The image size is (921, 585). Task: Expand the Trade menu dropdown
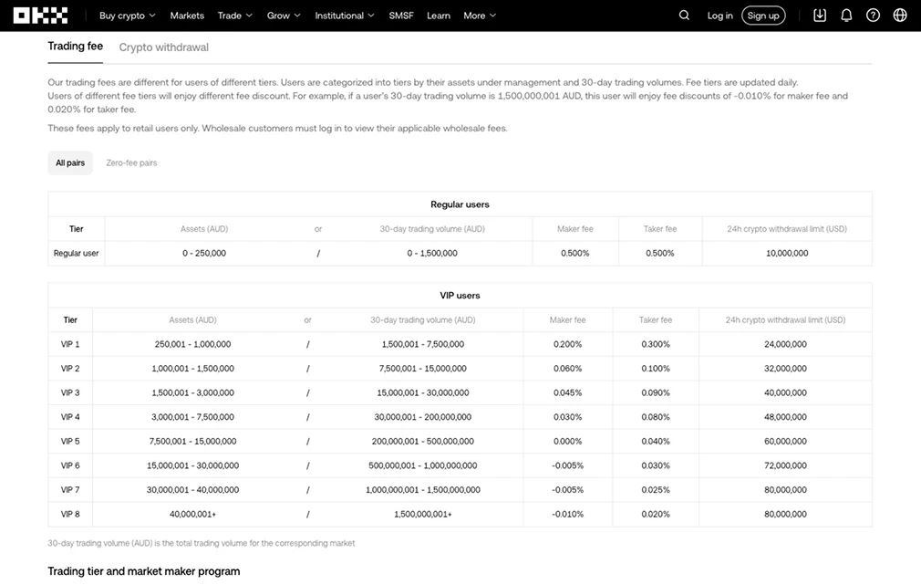pos(234,16)
